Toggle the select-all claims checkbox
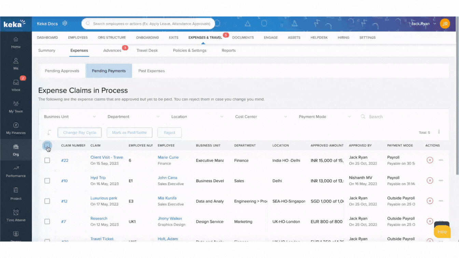459x258 pixels. coord(47,146)
